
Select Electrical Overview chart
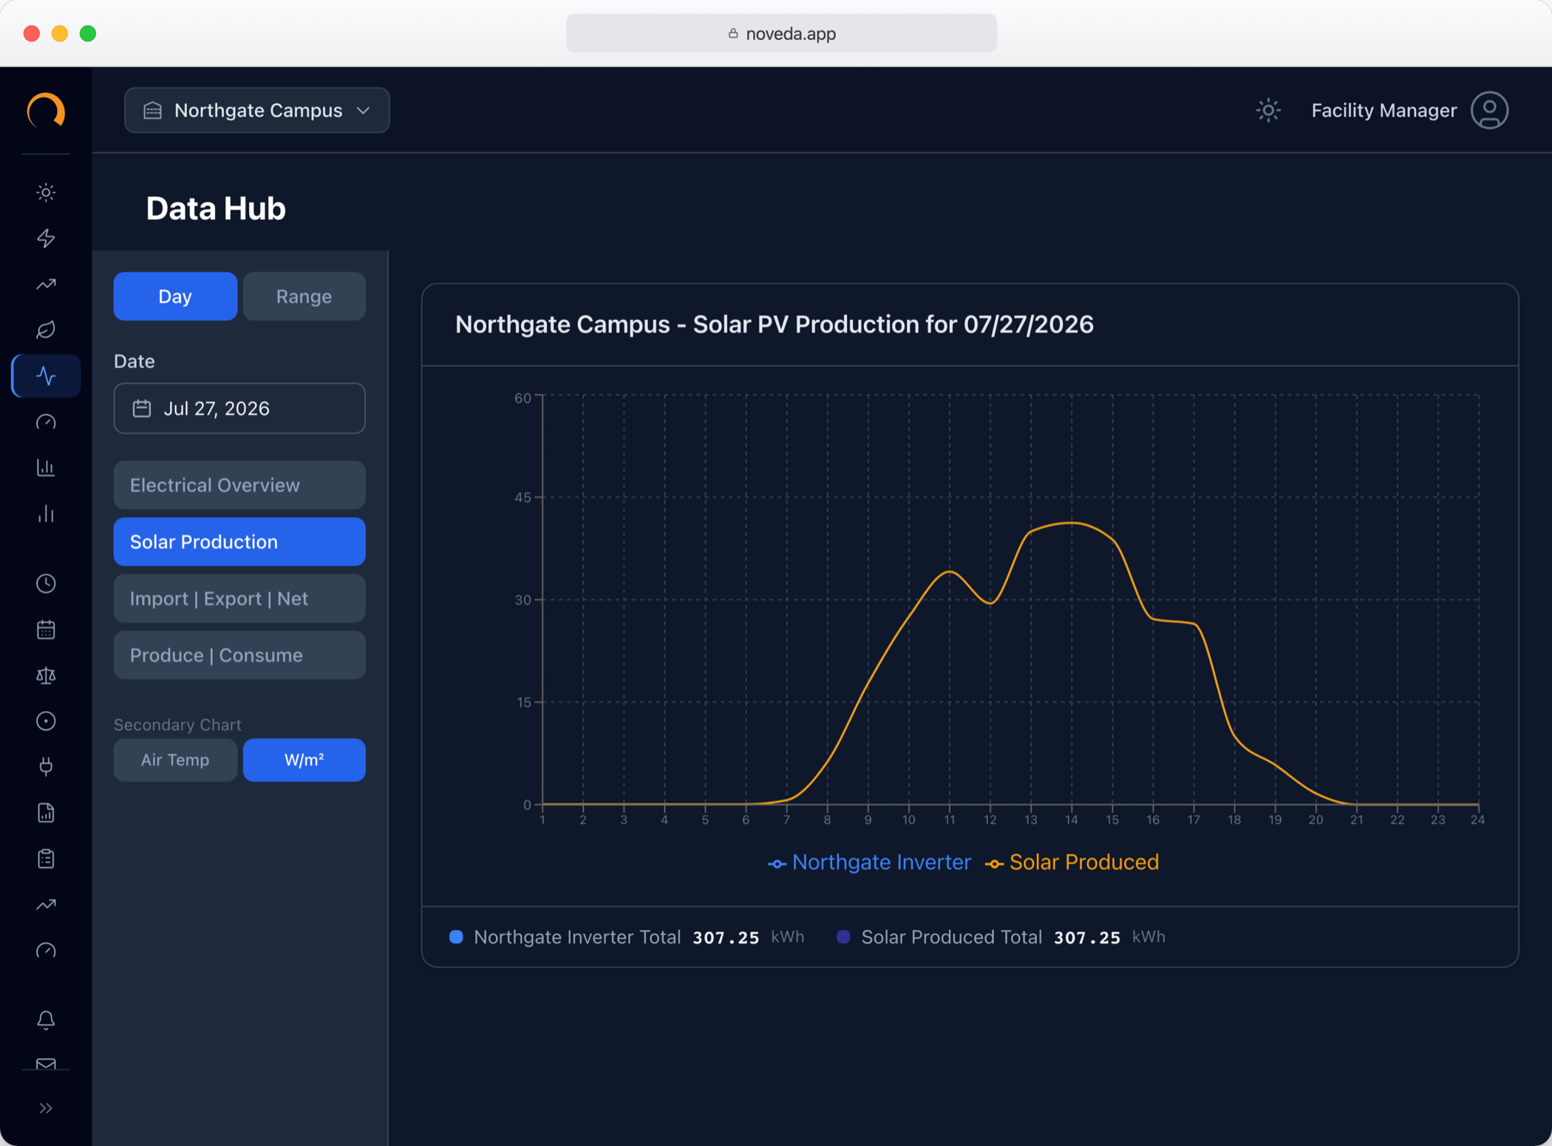(x=239, y=485)
